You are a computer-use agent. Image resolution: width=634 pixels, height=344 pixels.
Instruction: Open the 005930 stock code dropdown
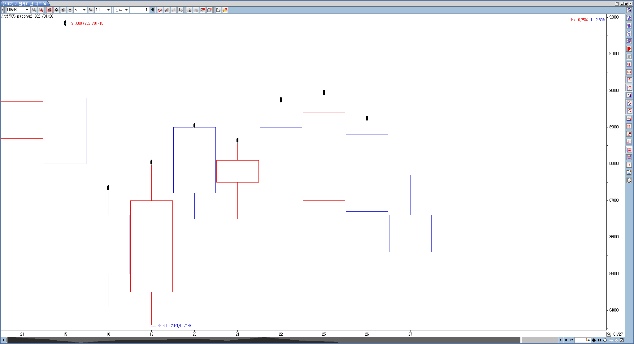27,10
